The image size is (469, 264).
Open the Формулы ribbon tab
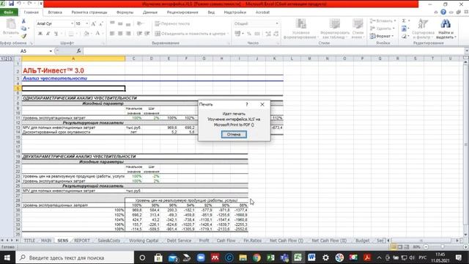click(125, 12)
